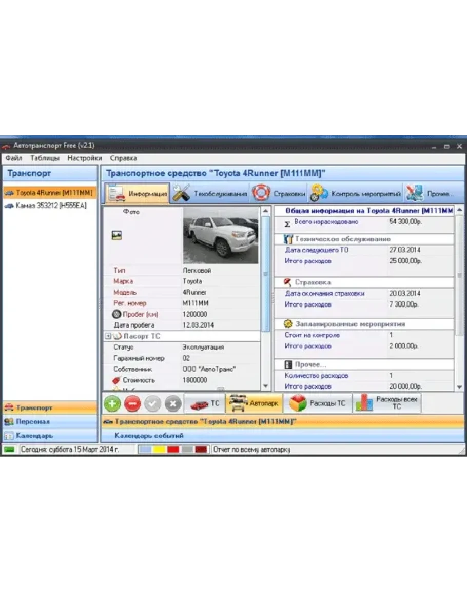Click the small image icon under Фото
The image size is (467, 592).
click(116, 235)
